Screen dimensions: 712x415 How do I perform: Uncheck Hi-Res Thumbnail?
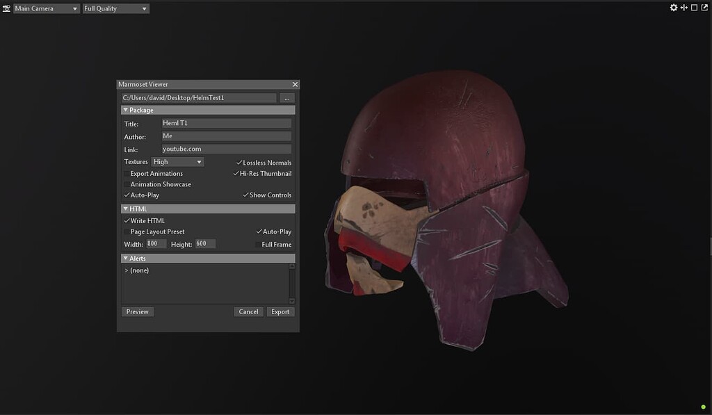[x=236, y=173]
